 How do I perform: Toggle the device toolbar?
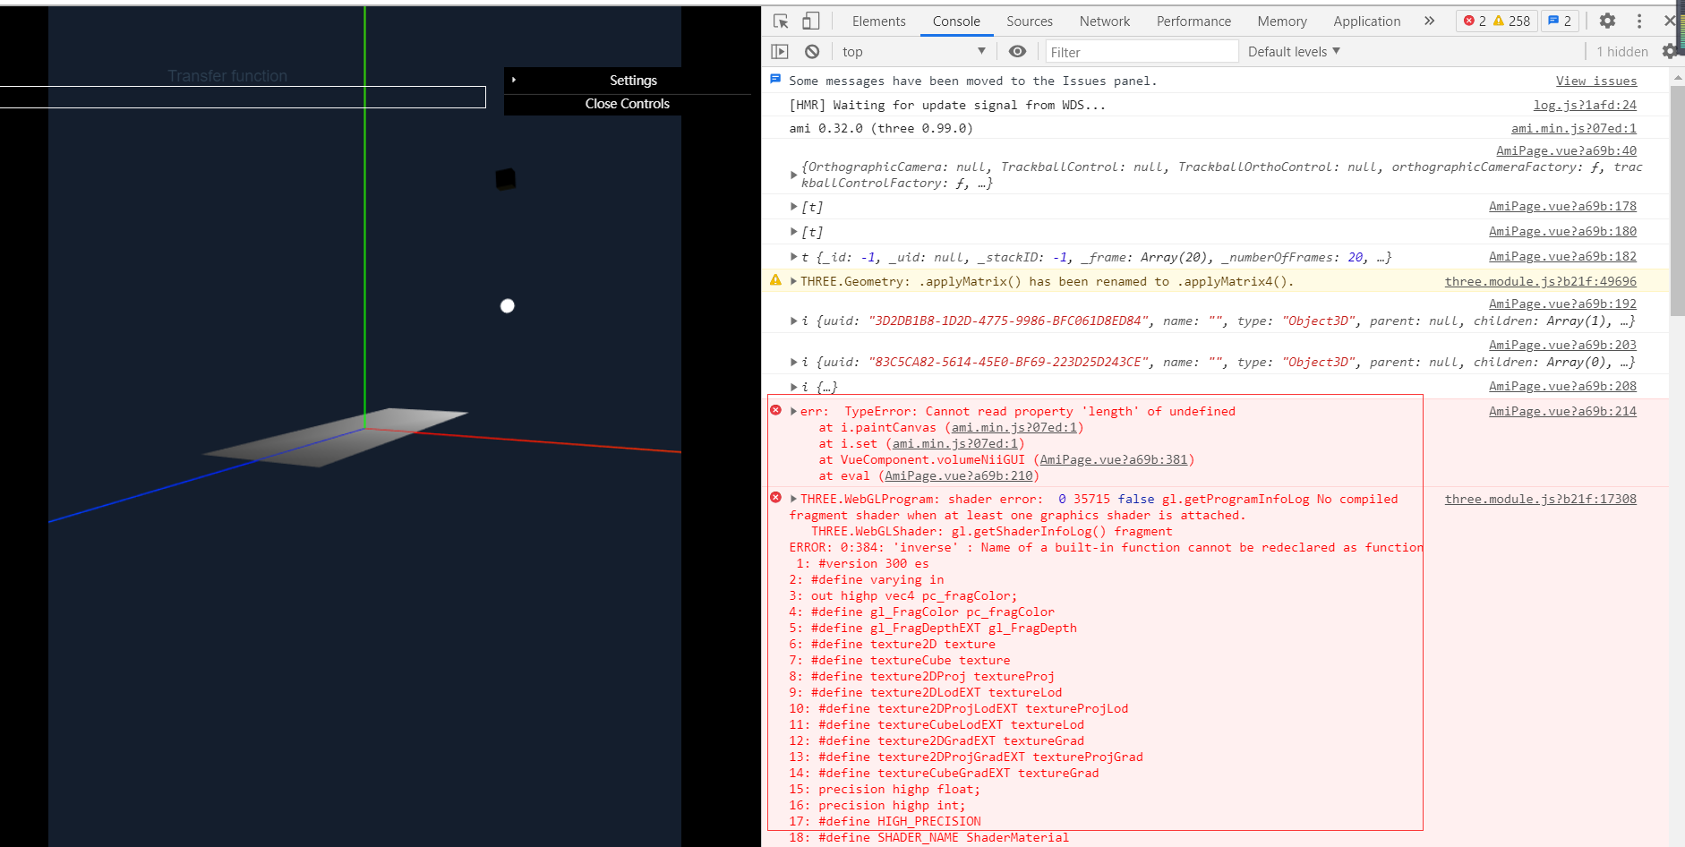click(x=810, y=20)
